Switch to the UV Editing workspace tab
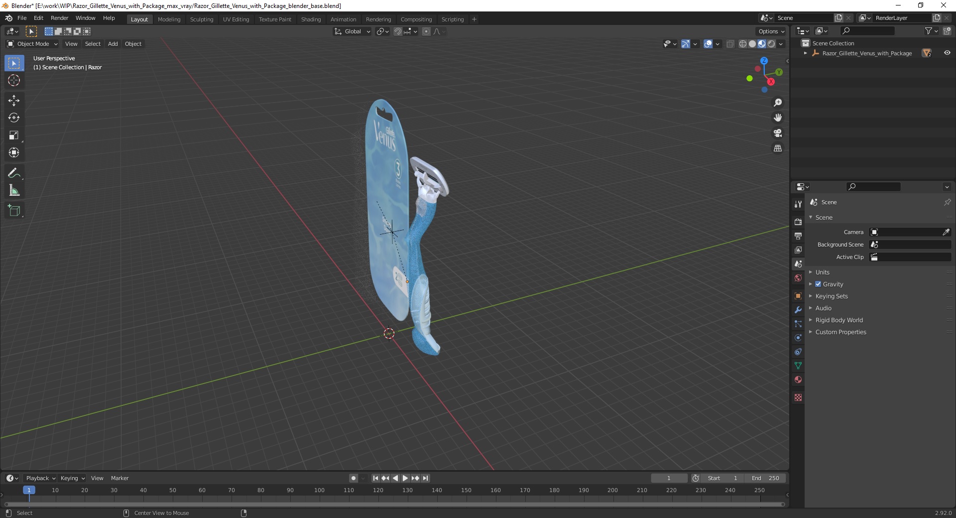The height and width of the screenshot is (518, 956). 236,19
